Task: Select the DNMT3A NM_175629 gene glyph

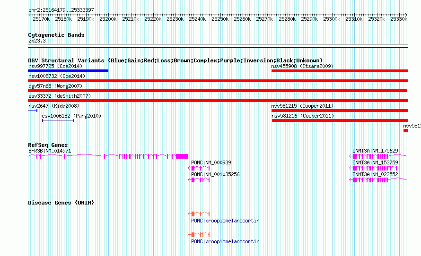Action: pyautogui.click(x=378, y=156)
